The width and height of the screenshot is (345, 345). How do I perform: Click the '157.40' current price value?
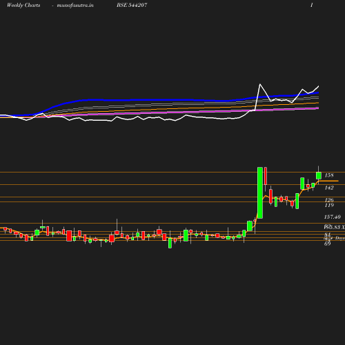point(332,217)
